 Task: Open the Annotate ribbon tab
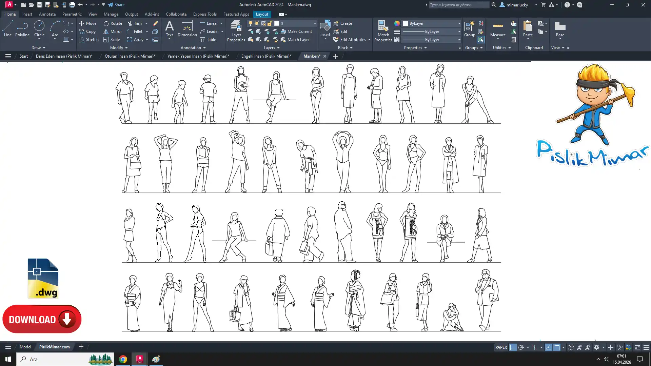point(47,14)
